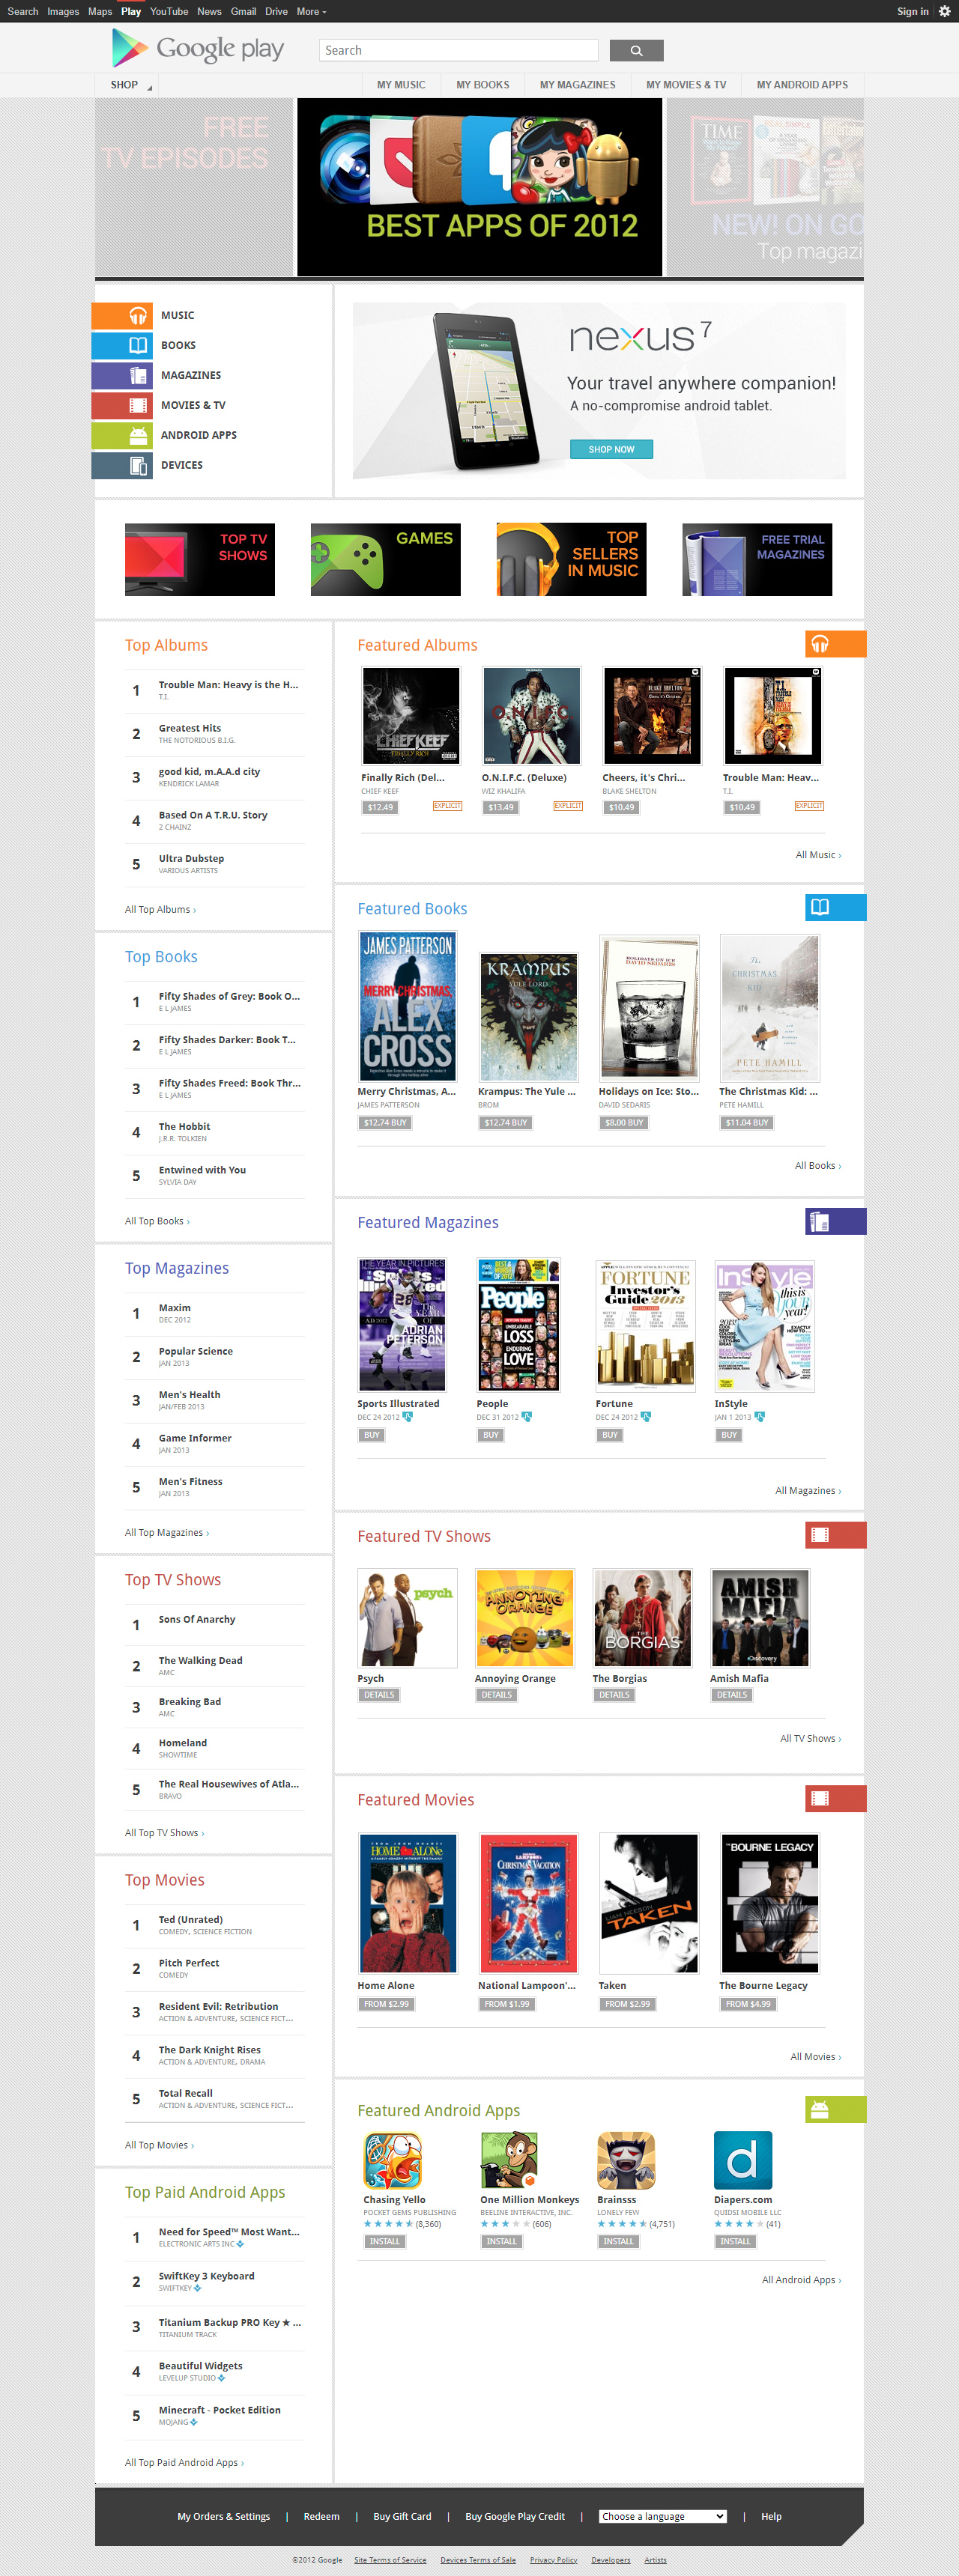Open the Chasing Yello app icon
Image resolution: width=959 pixels, height=2576 pixels.
[x=392, y=2161]
